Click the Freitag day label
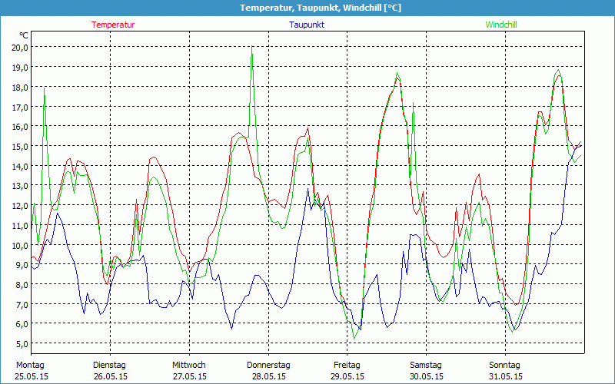Screen dimensions: 615x384 coord(347,366)
